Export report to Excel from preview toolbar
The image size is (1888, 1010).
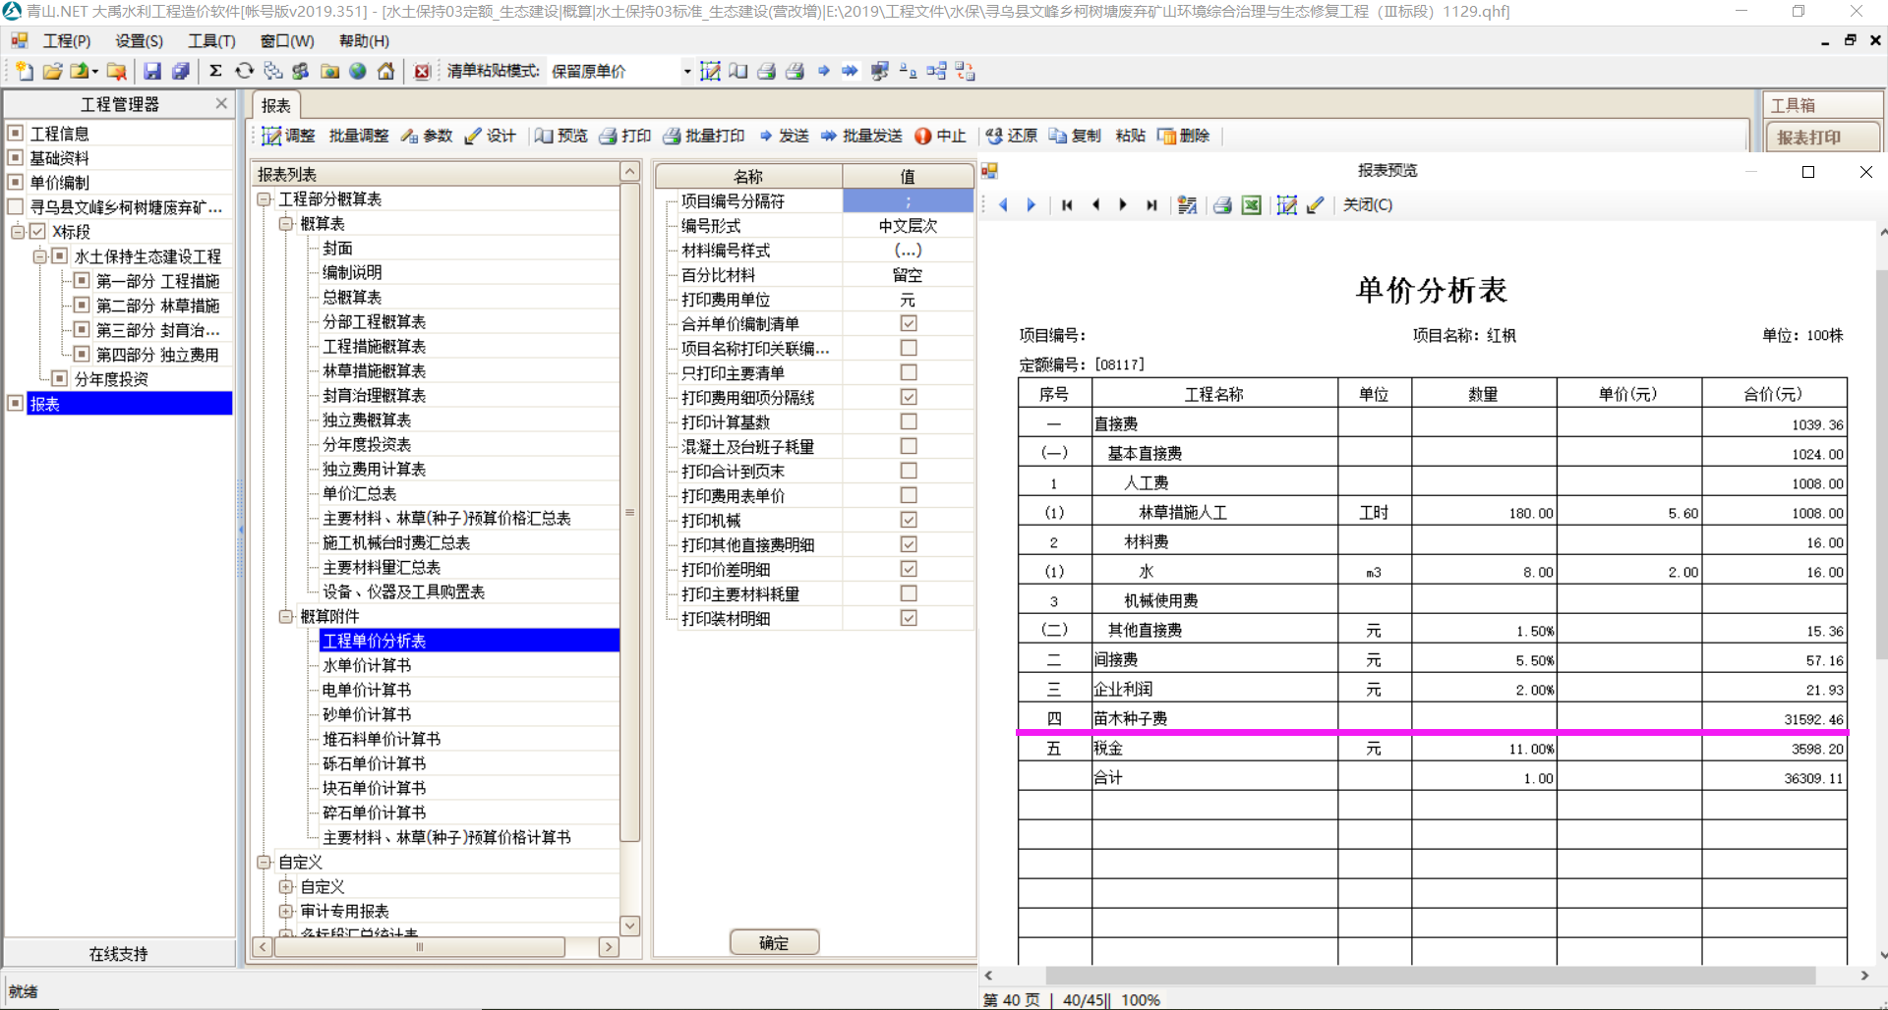point(1251,205)
